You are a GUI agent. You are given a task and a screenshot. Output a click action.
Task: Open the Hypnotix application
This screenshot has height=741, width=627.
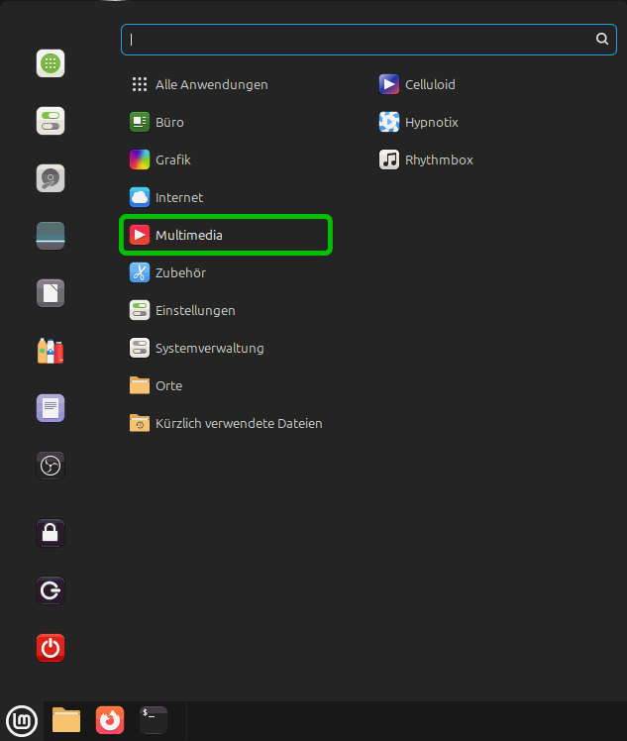tap(431, 123)
